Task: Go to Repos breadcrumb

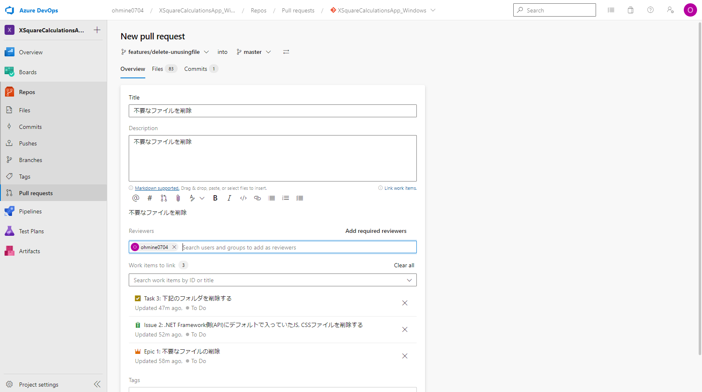Action: click(x=259, y=10)
